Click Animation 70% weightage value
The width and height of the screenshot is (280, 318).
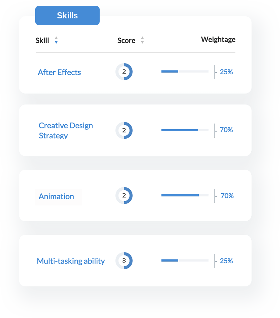(227, 196)
